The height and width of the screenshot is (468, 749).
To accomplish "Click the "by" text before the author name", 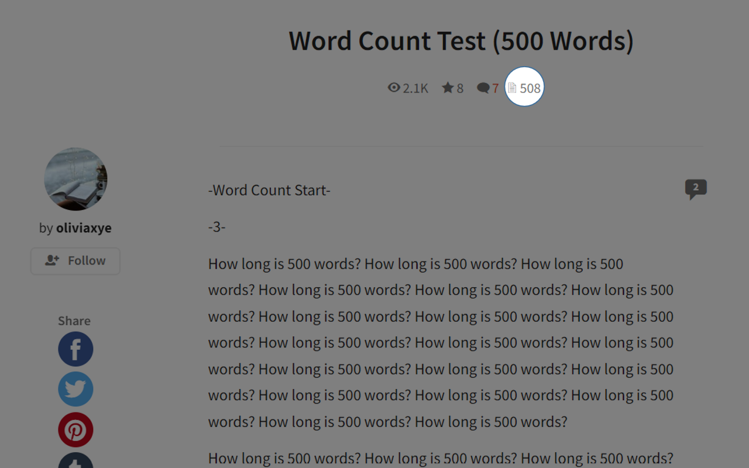I will 46,228.
